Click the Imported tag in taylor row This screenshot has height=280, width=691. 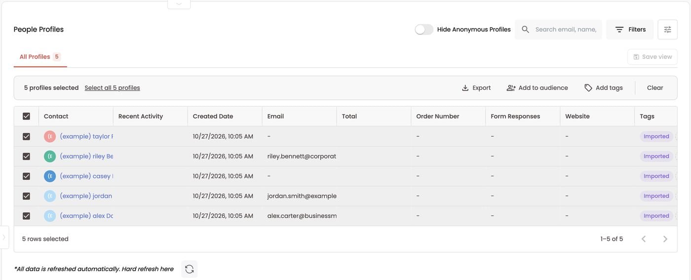pos(656,137)
